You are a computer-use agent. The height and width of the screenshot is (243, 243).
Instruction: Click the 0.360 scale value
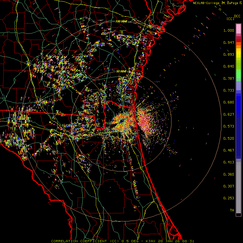(x=229, y=174)
